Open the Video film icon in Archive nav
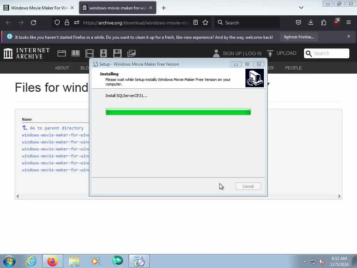This screenshot has height=268, width=357. [x=90, y=53]
